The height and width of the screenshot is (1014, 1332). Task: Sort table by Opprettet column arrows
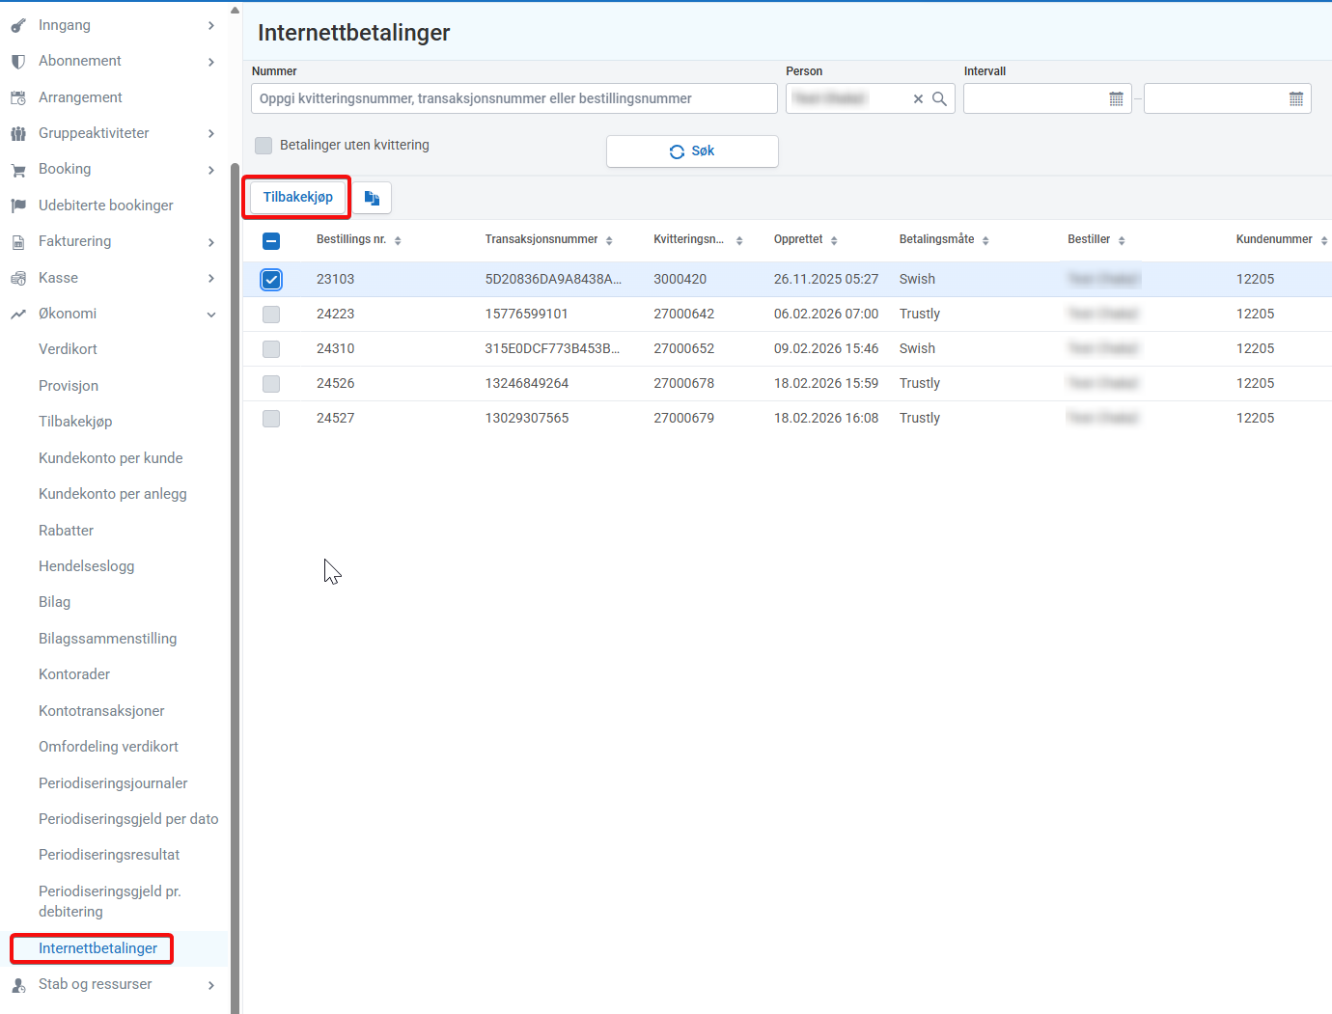click(834, 240)
